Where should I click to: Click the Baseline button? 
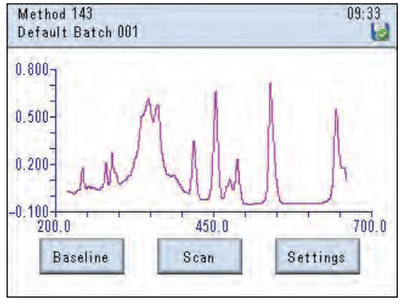[x=82, y=256]
